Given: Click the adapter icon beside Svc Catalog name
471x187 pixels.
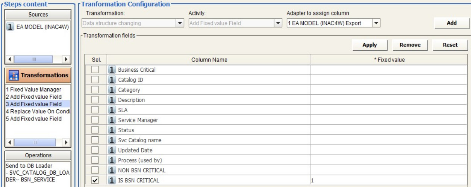Looking at the screenshot, I should pyautogui.click(x=112, y=140).
